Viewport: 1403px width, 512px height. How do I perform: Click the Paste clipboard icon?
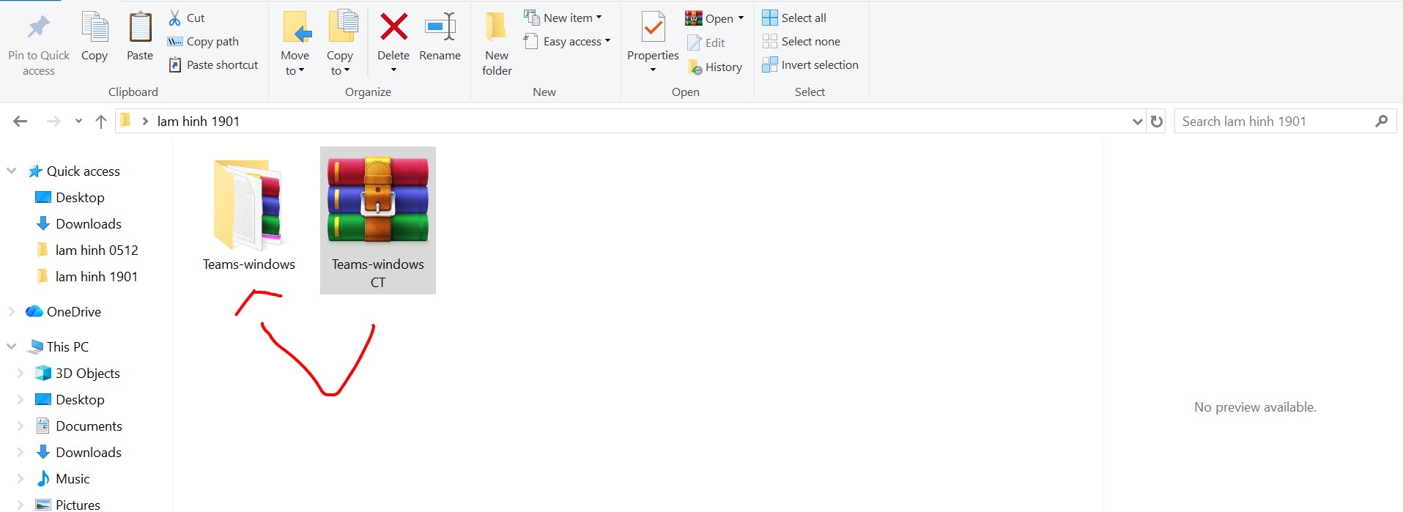140,29
